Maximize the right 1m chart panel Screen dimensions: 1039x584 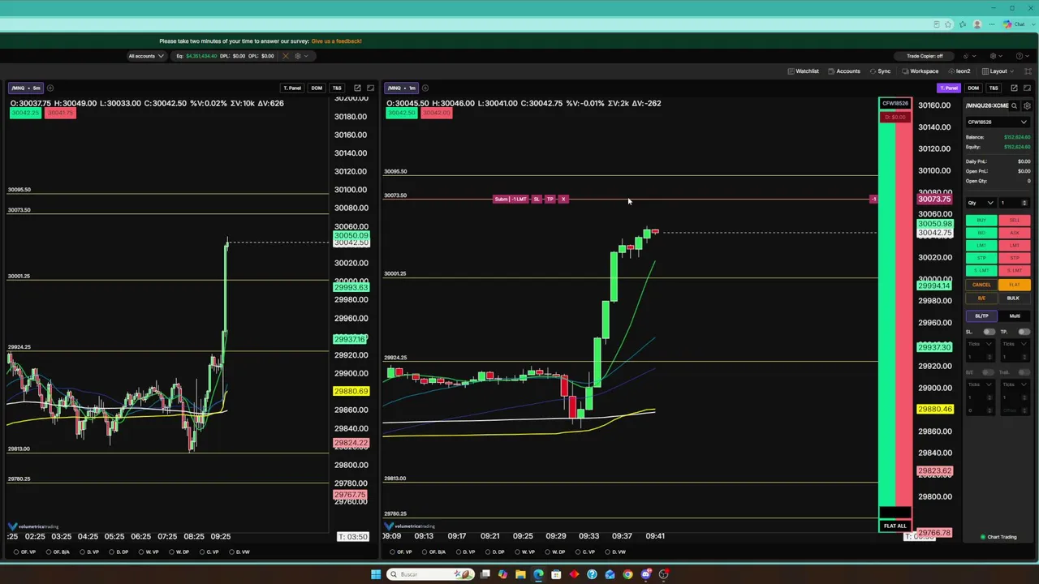click(1028, 88)
